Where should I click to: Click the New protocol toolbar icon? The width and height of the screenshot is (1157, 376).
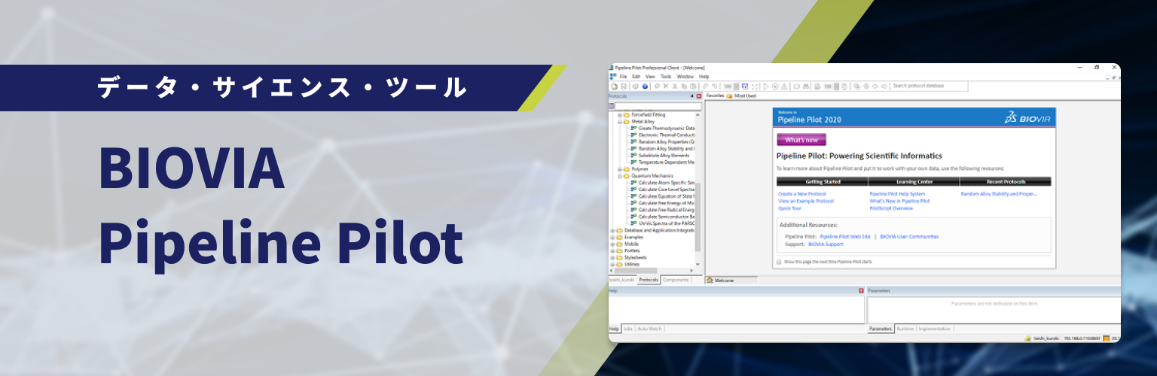[615, 86]
